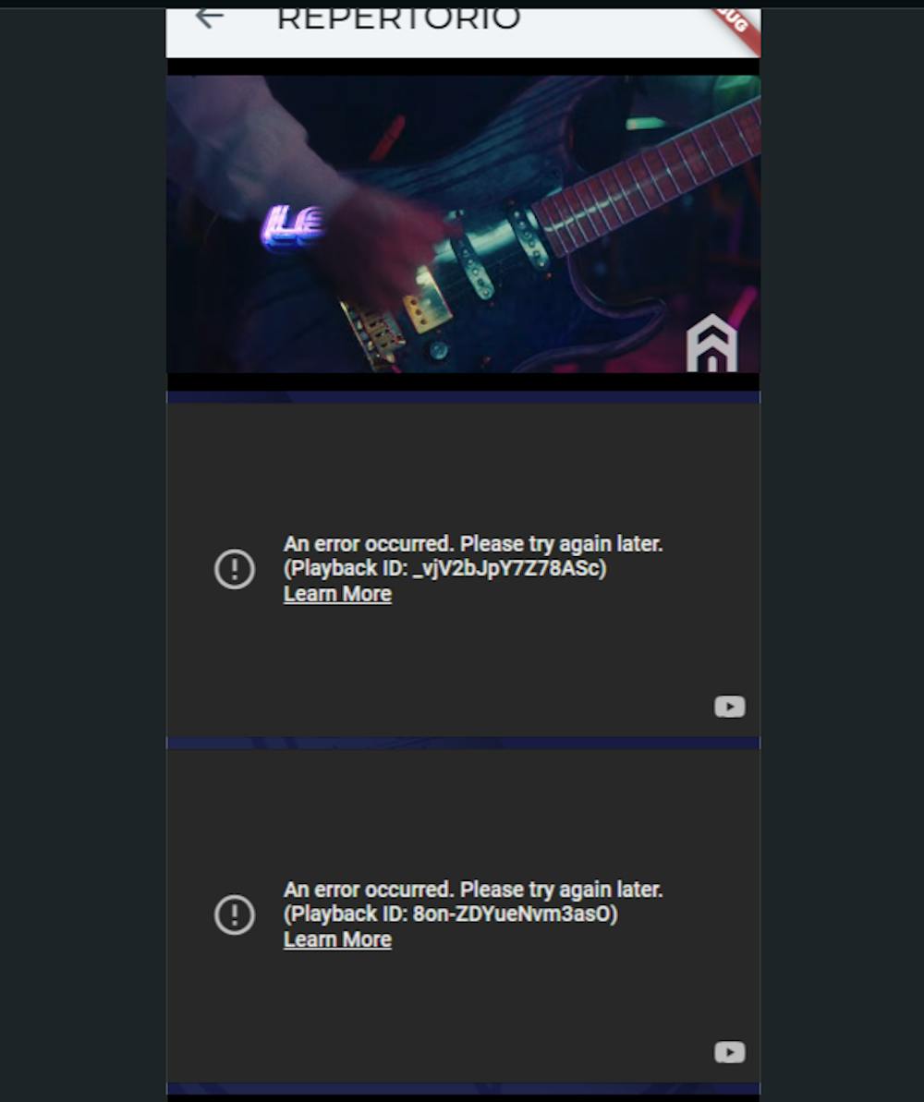Viewport: 924px width, 1102px height.
Task: Select the Playback ID _vjV2bJpY7Z78ASc text
Action: 445,568
